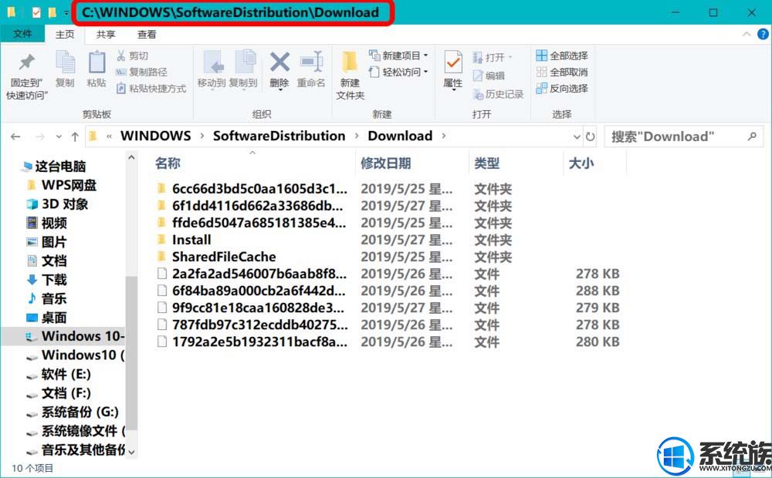Select 3D 对象 in the navigation pane
The image size is (772, 478).
point(57,204)
